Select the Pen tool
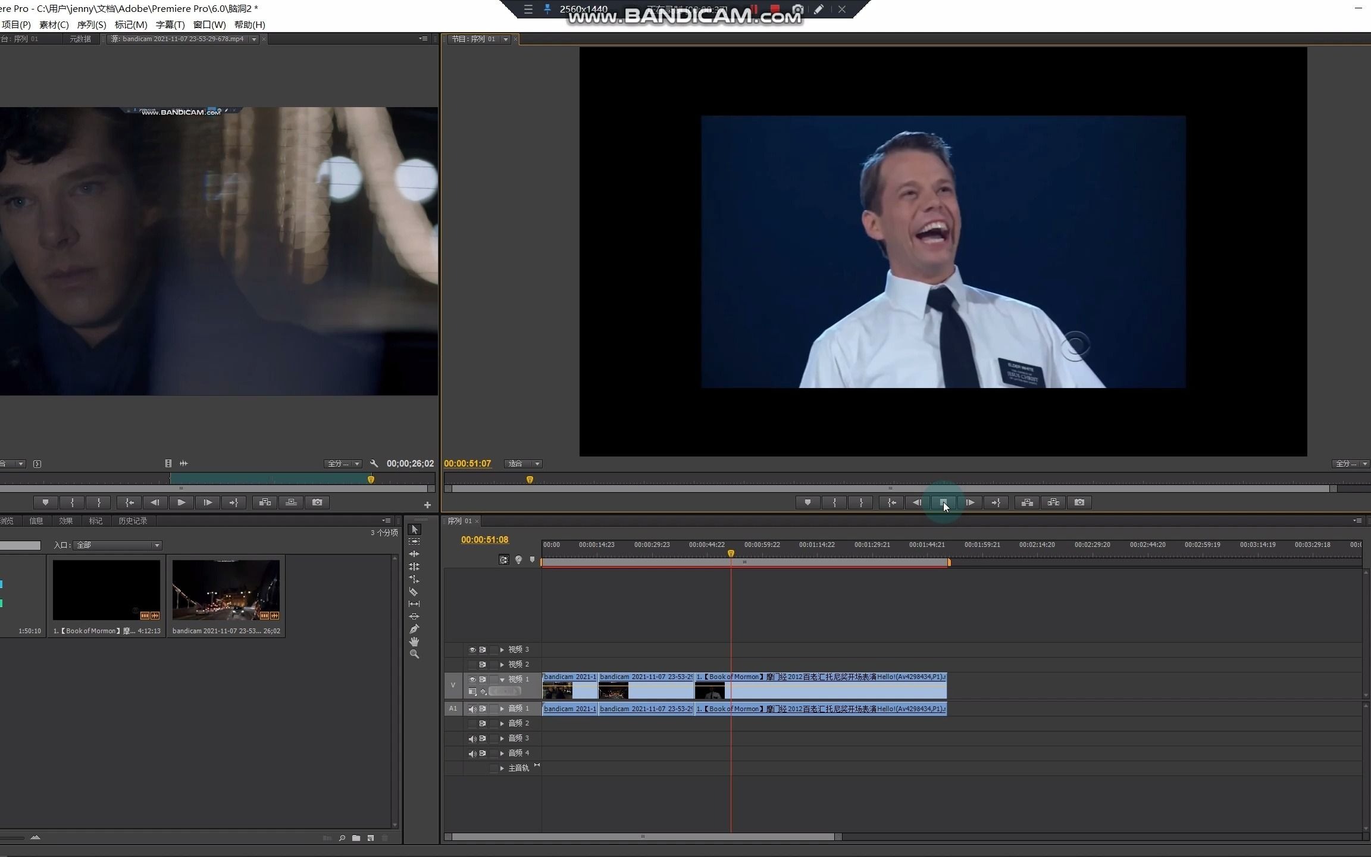Screen dimensions: 1371x857 414,629
